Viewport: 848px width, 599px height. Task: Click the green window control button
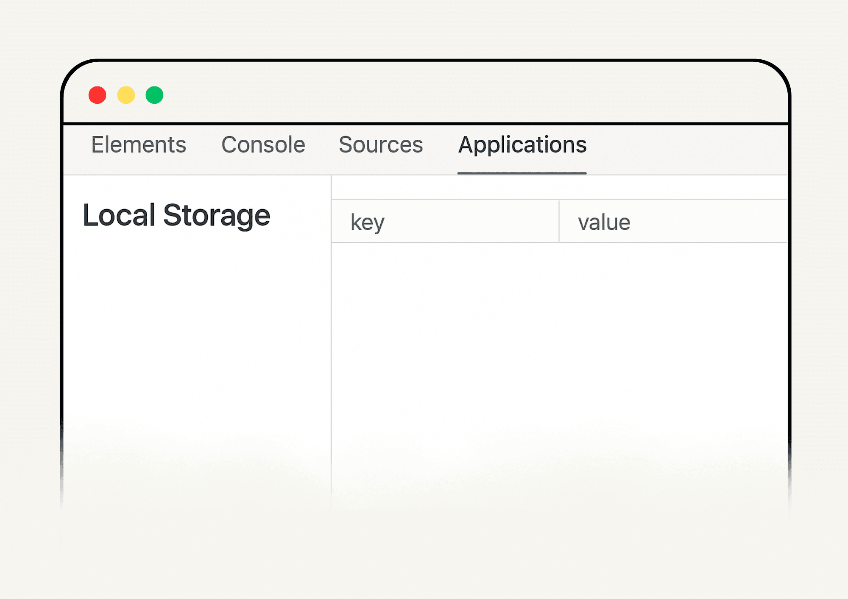coord(154,95)
